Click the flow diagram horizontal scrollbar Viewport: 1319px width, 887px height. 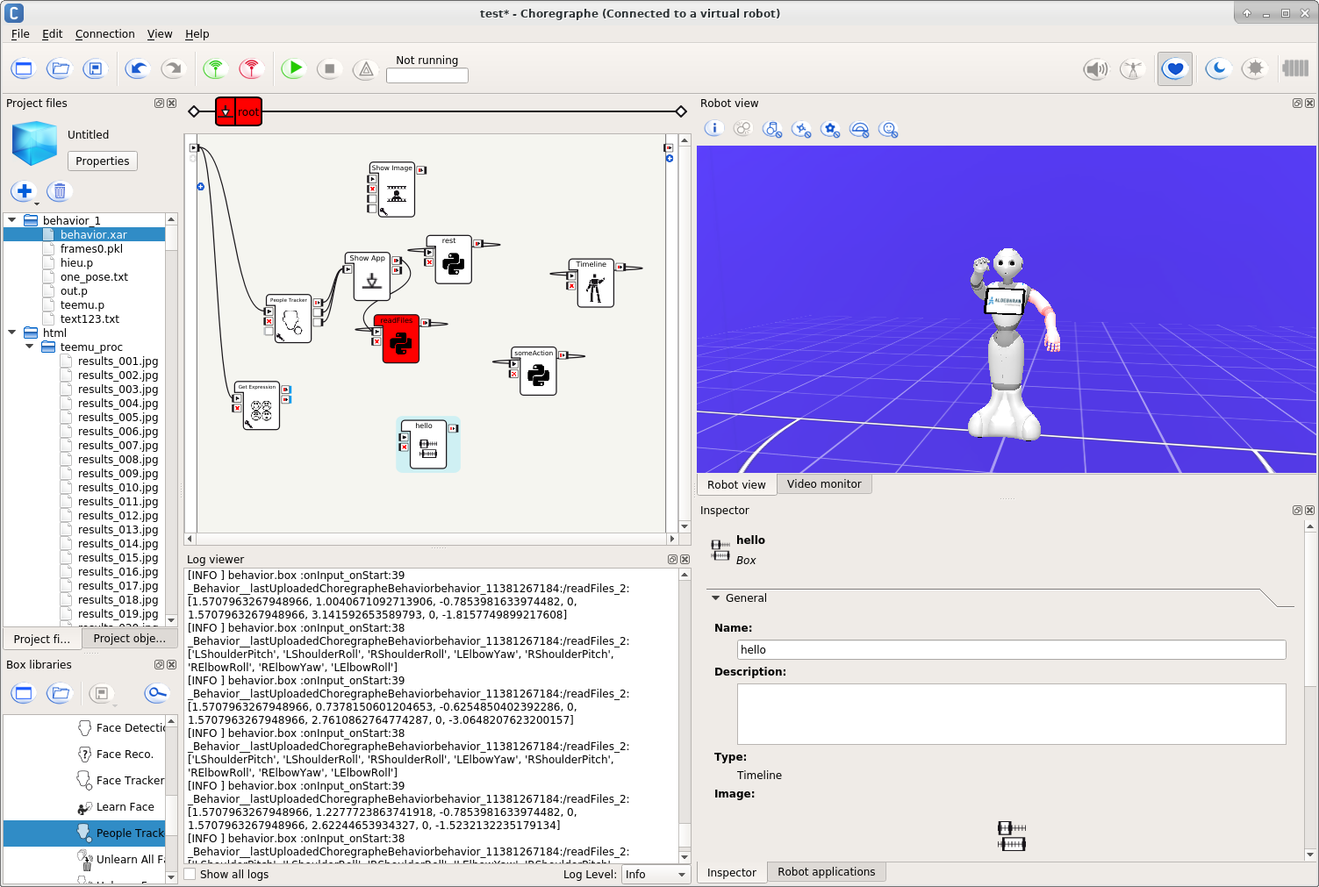click(430, 539)
